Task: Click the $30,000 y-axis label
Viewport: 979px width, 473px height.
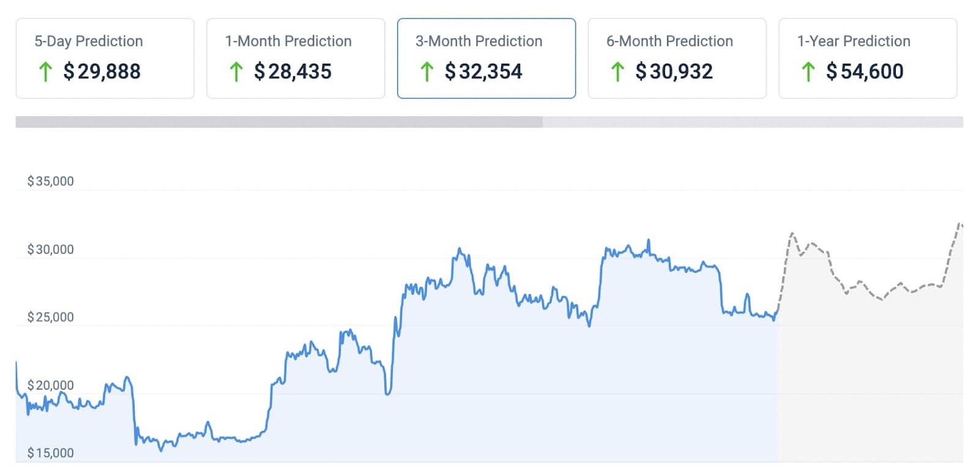Action: pos(50,249)
